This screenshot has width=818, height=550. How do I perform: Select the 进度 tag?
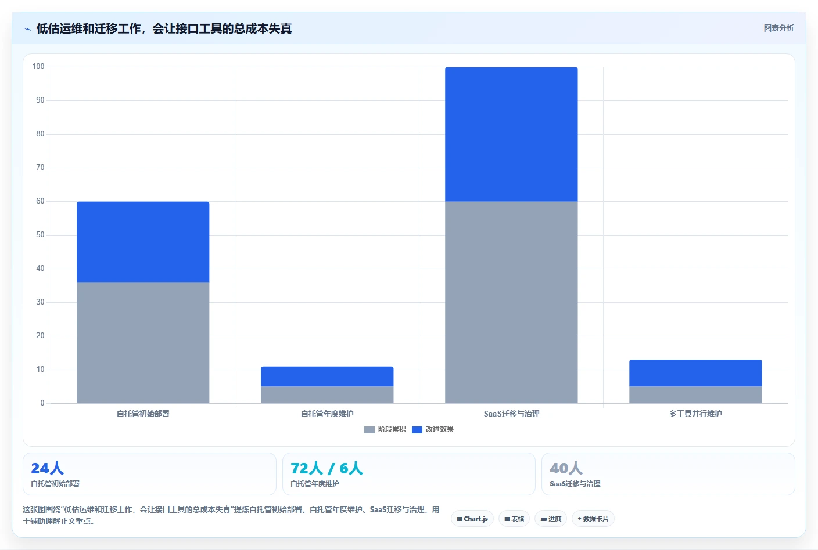[551, 519]
